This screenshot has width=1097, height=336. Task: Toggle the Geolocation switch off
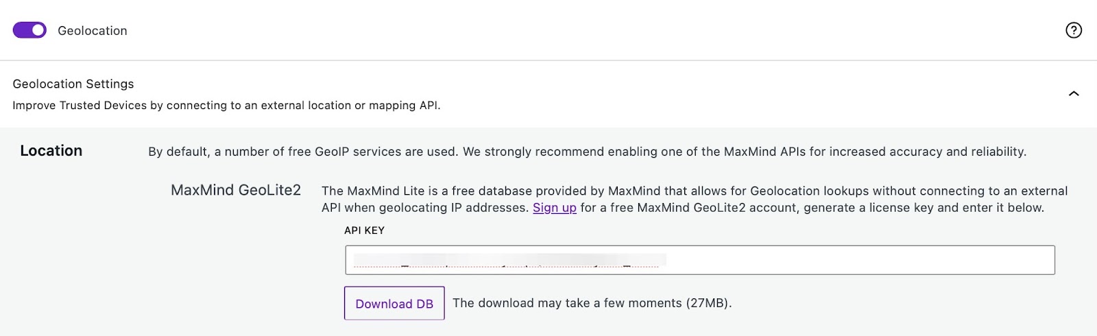29,30
